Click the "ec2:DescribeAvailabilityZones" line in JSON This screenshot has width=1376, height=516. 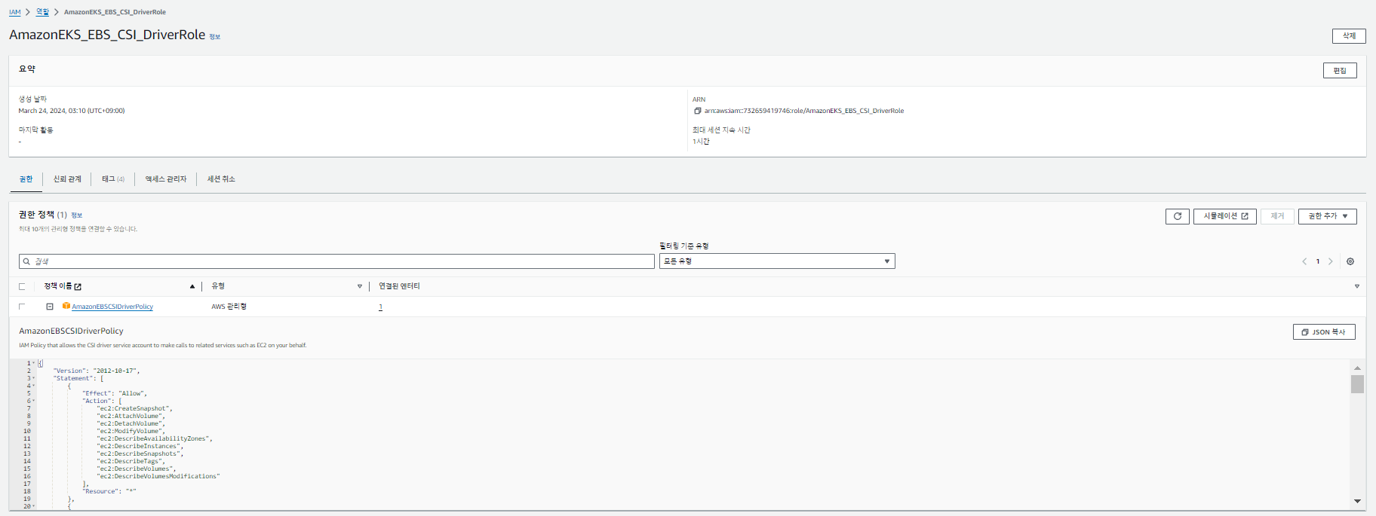click(x=155, y=438)
